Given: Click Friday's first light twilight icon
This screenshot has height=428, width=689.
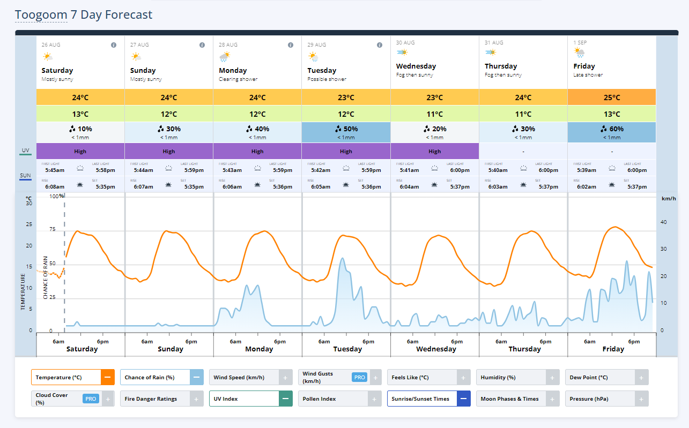Looking at the screenshot, I should click(612, 168).
